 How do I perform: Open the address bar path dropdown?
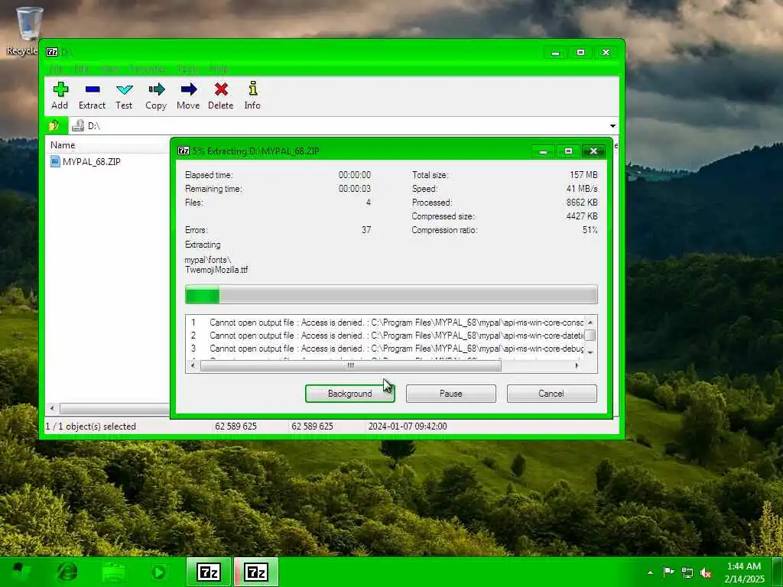(612, 126)
